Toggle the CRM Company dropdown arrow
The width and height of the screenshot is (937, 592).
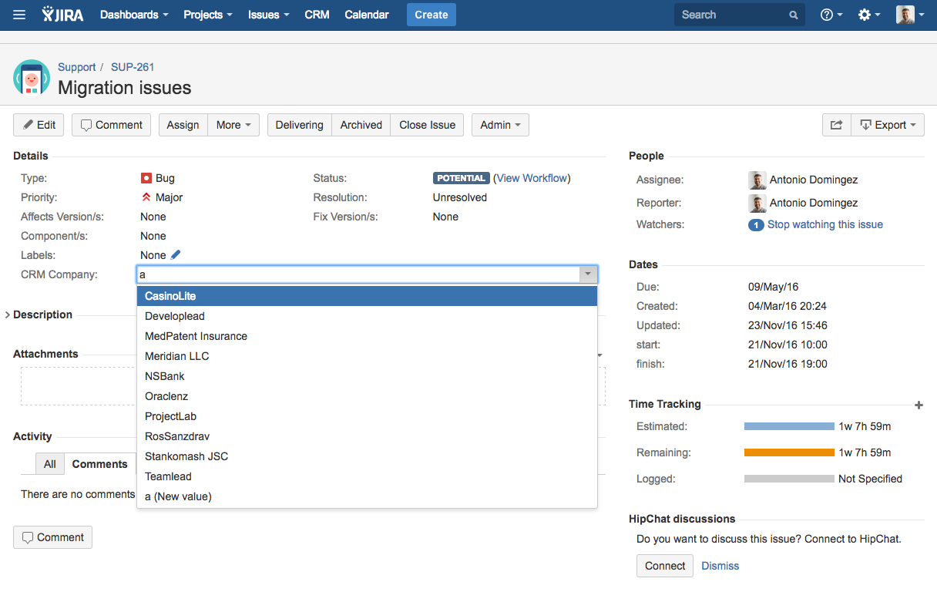[x=588, y=274]
